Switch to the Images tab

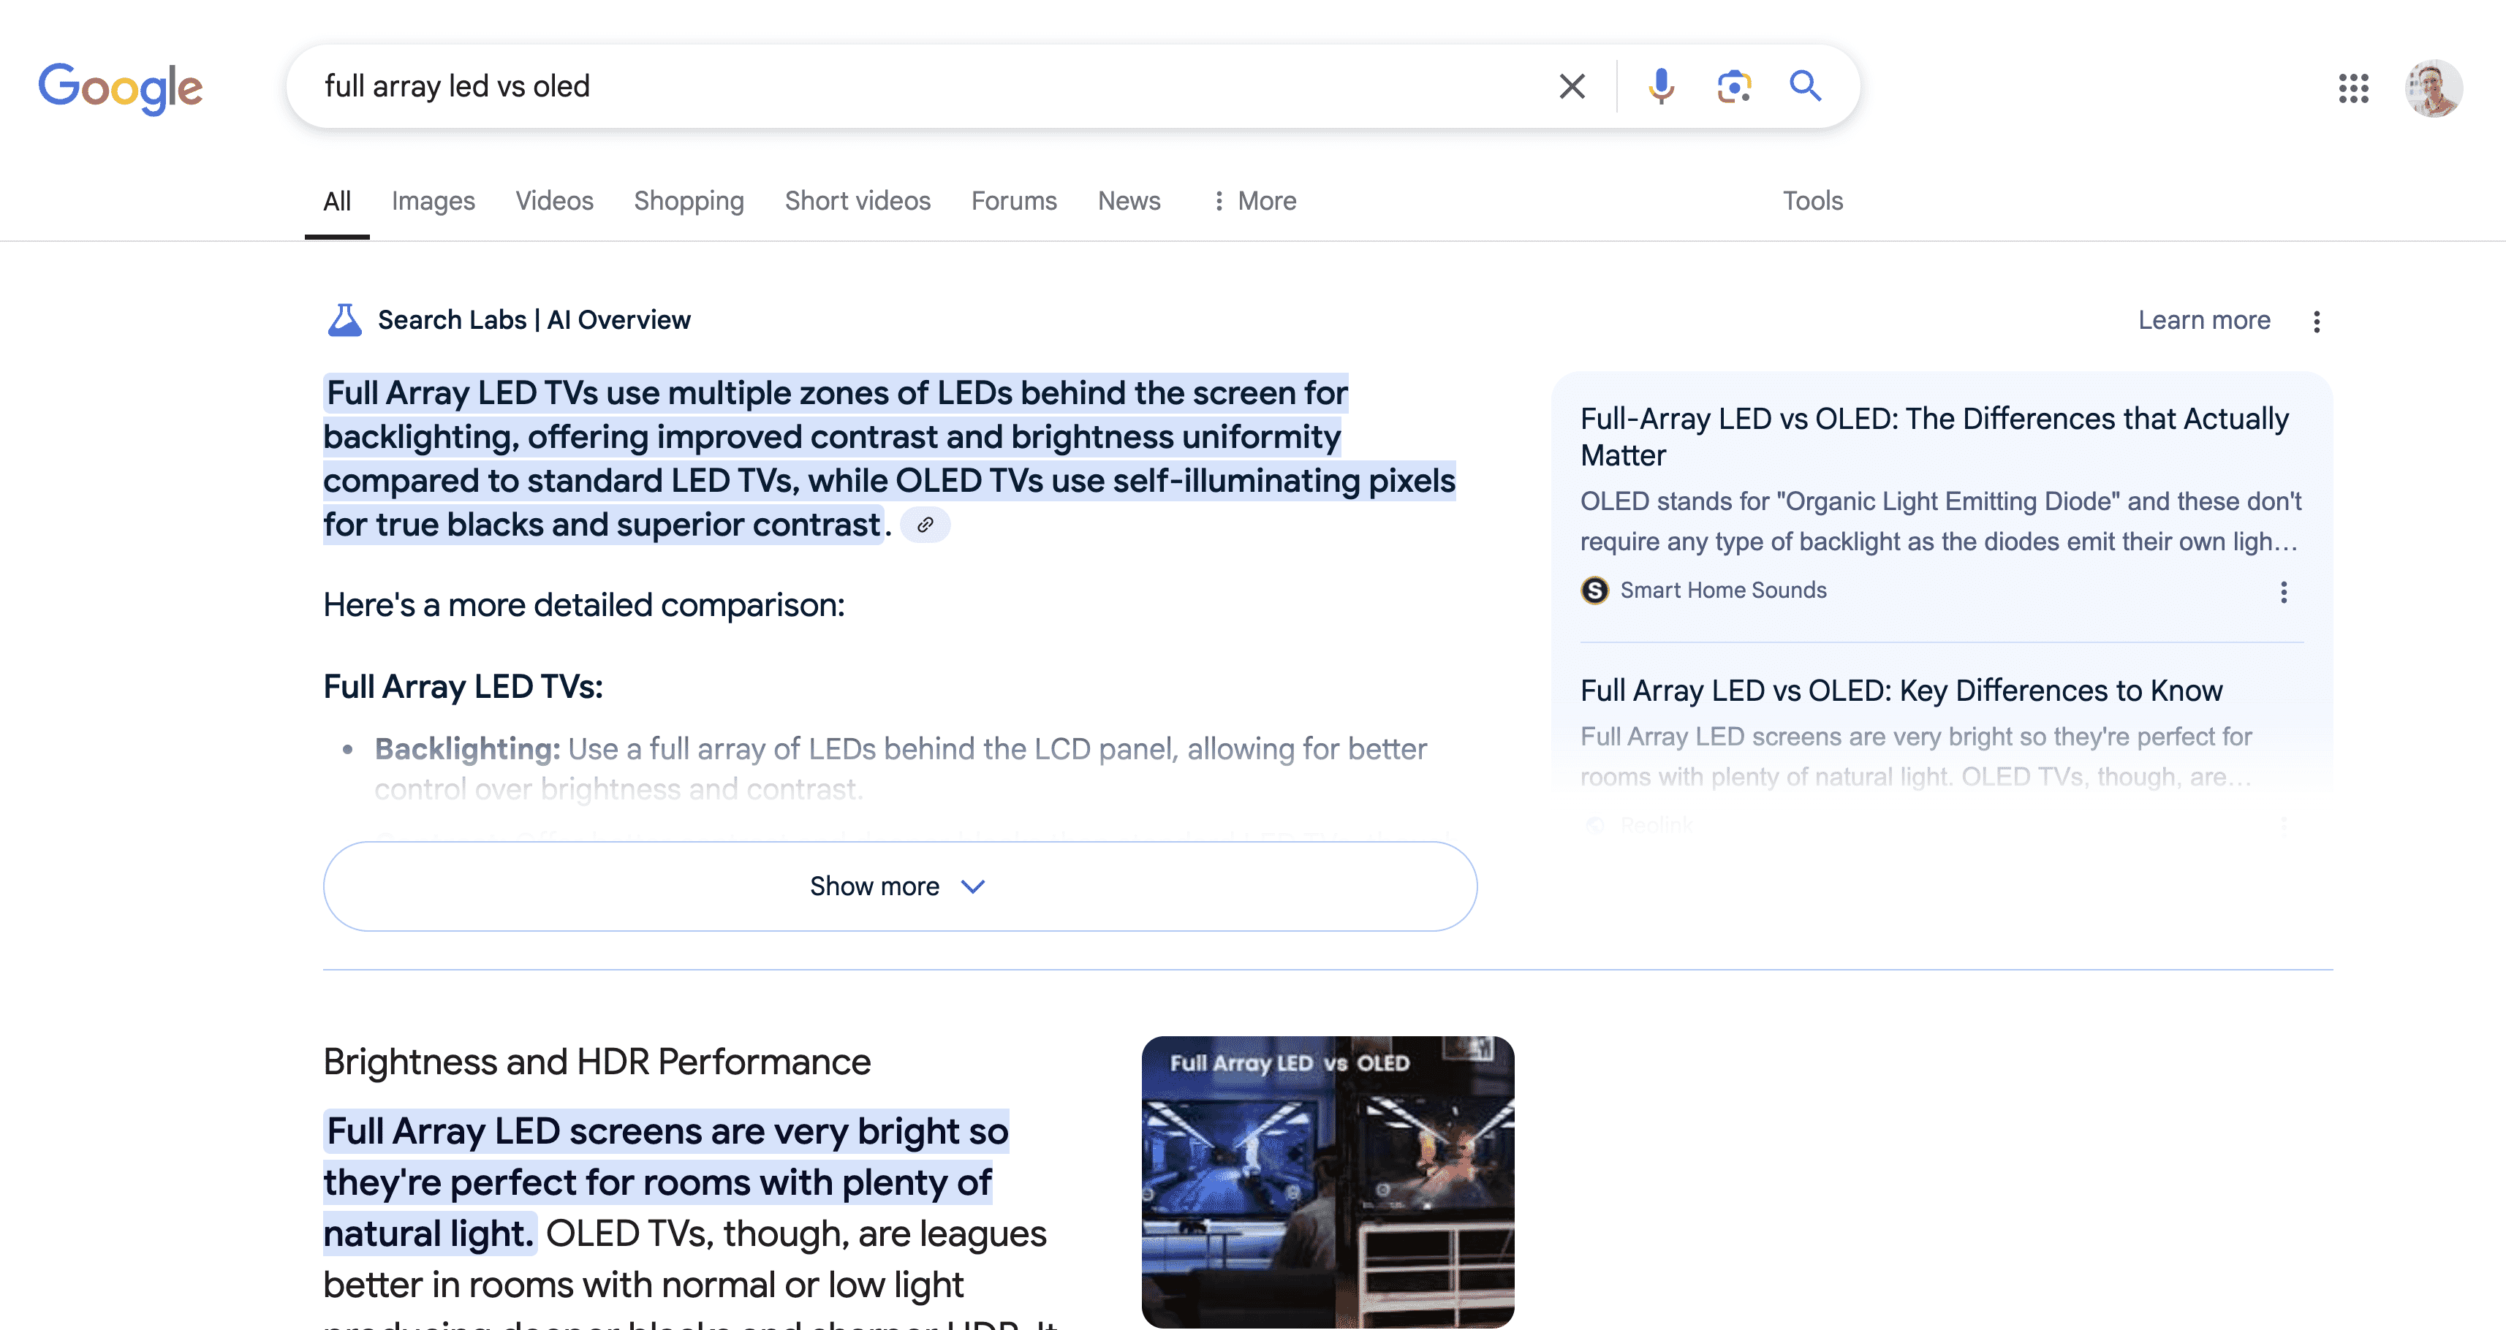click(433, 201)
